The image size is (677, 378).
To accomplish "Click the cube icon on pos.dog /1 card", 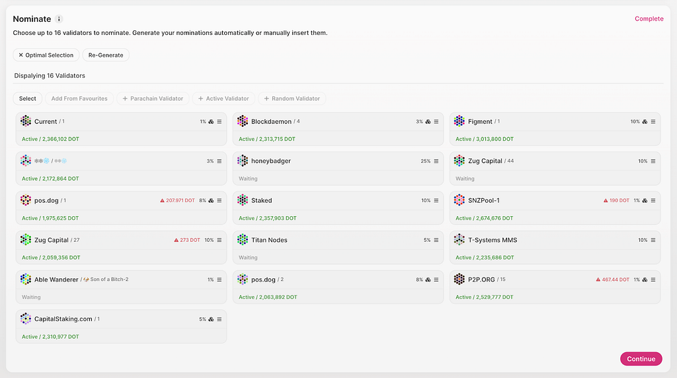I will (211, 201).
